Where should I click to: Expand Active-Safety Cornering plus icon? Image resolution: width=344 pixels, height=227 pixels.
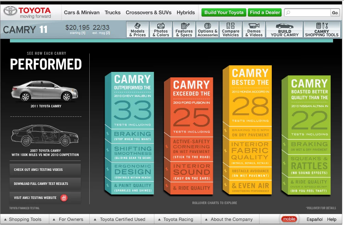coord(167,146)
